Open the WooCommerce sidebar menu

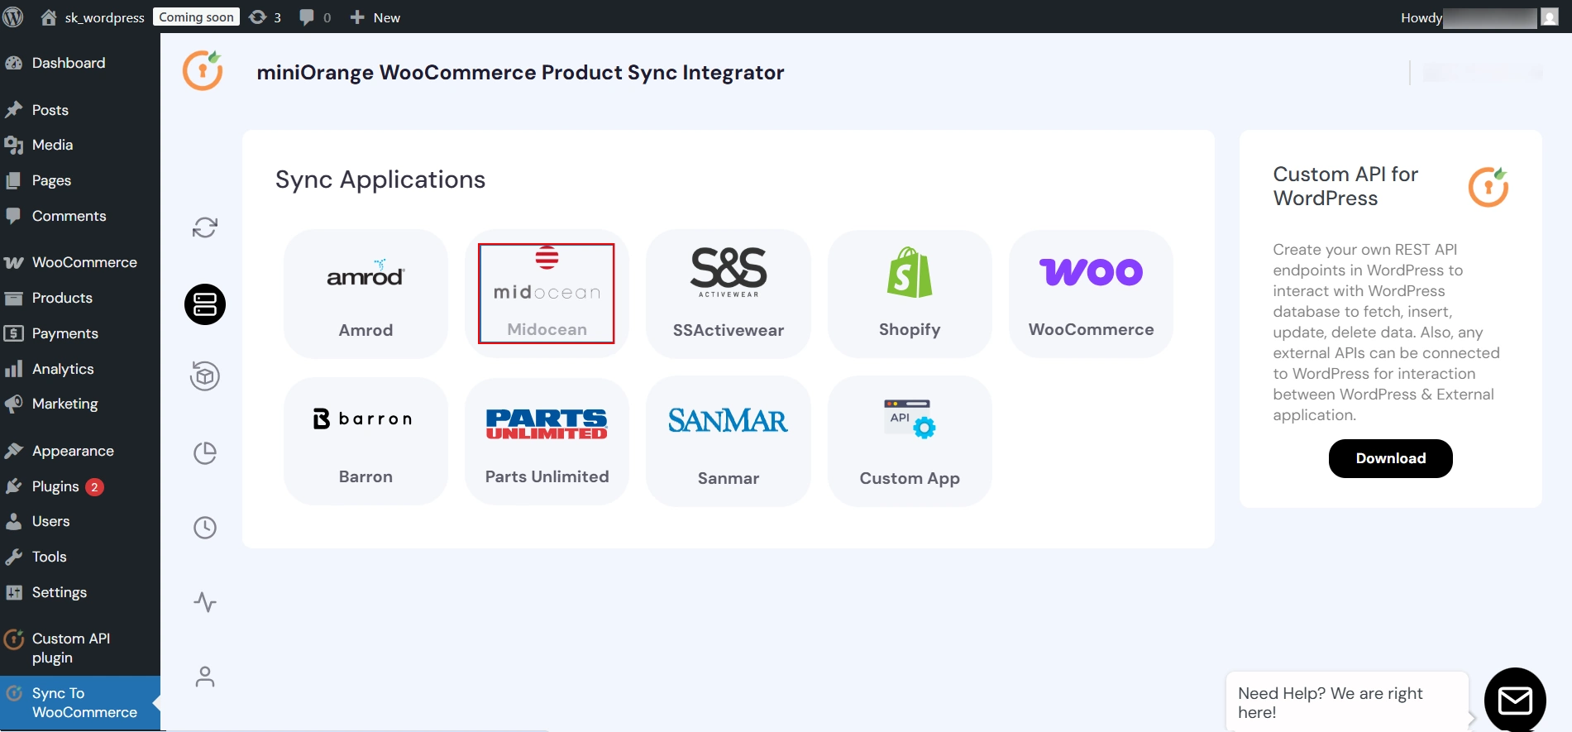pos(80,262)
